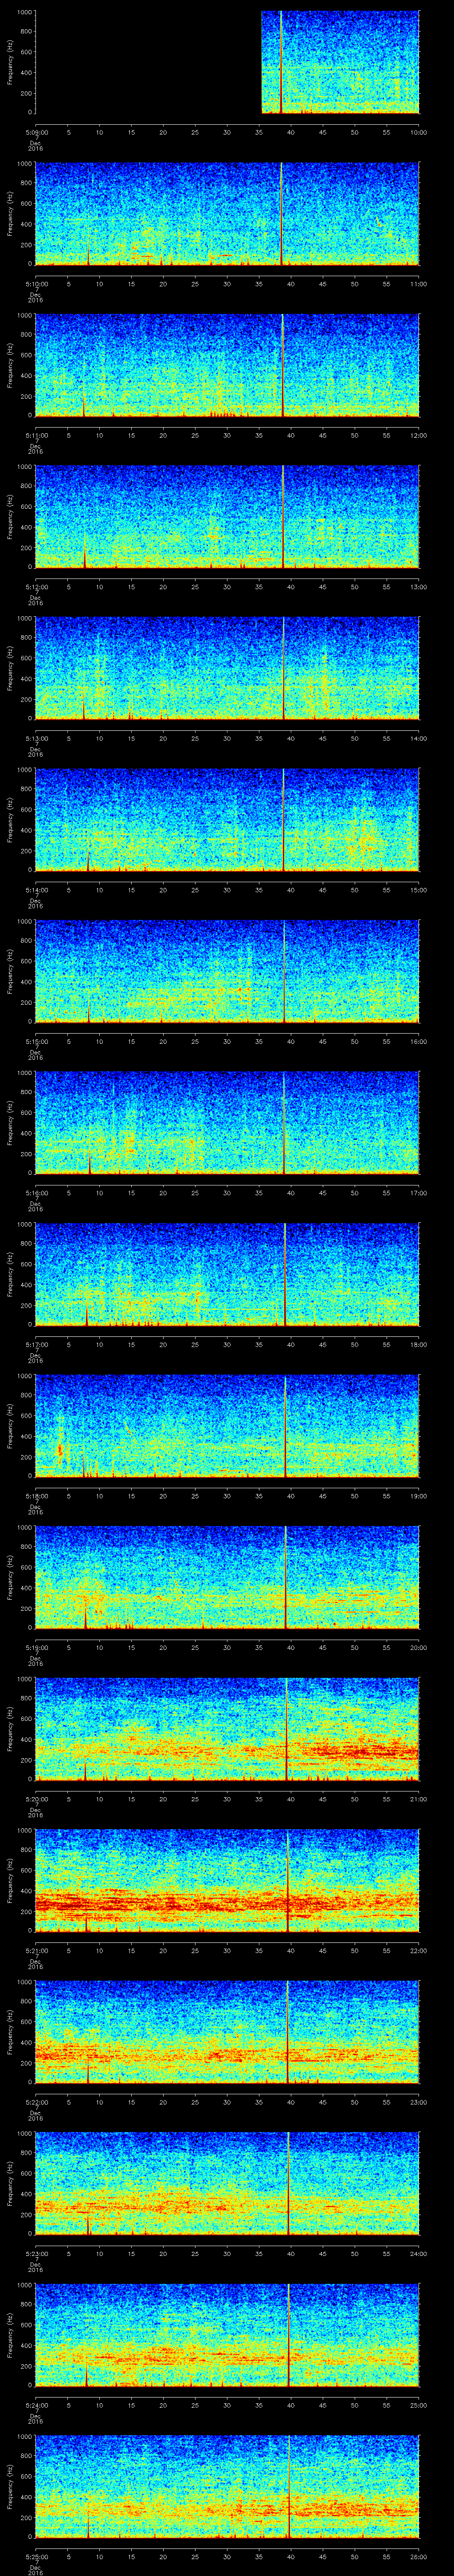Click the 17:00 end-of-axis time label
The width and height of the screenshot is (454, 2576).
coord(418,1193)
